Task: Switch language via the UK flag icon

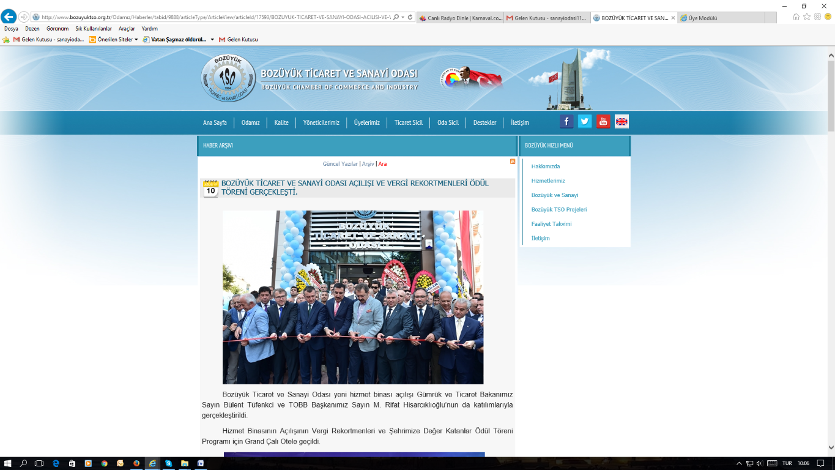Action: [622, 121]
